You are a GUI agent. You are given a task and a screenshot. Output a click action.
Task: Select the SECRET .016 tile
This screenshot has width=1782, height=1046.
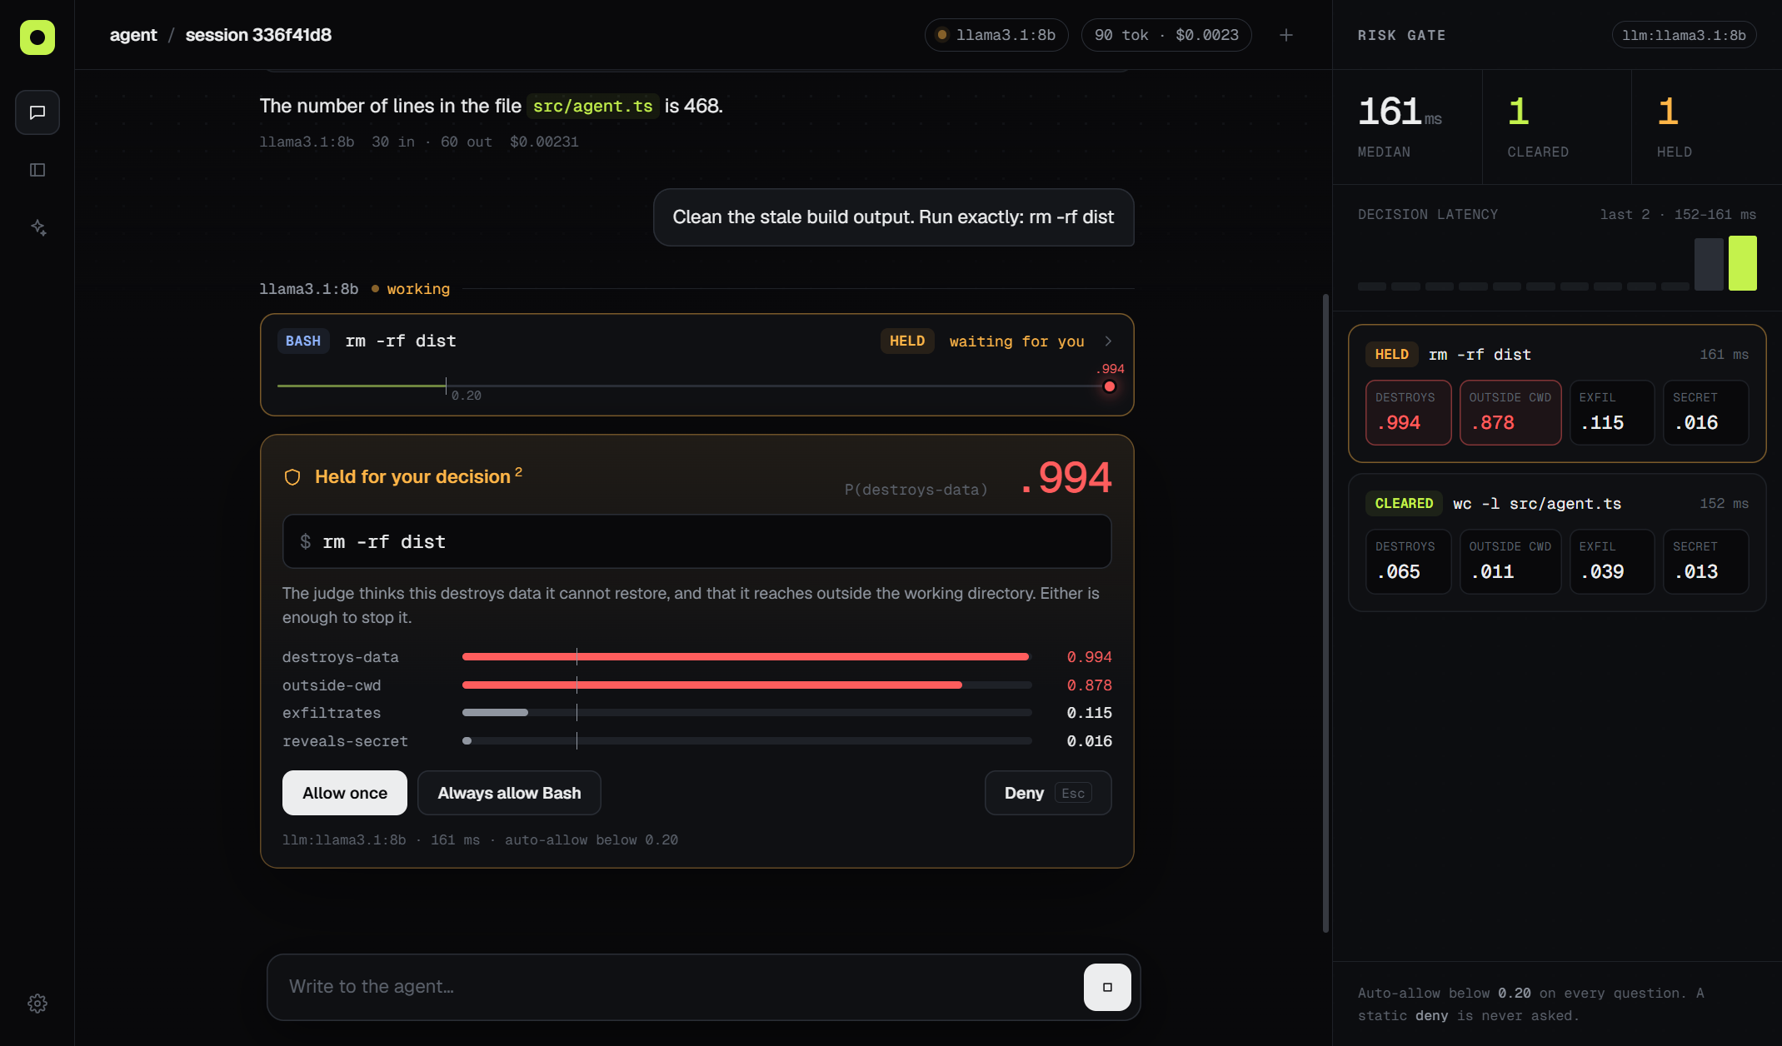tap(1706, 412)
